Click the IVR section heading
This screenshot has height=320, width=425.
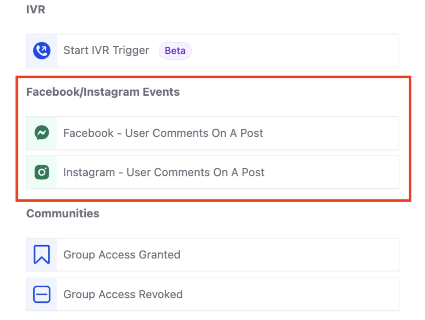coord(36,10)
